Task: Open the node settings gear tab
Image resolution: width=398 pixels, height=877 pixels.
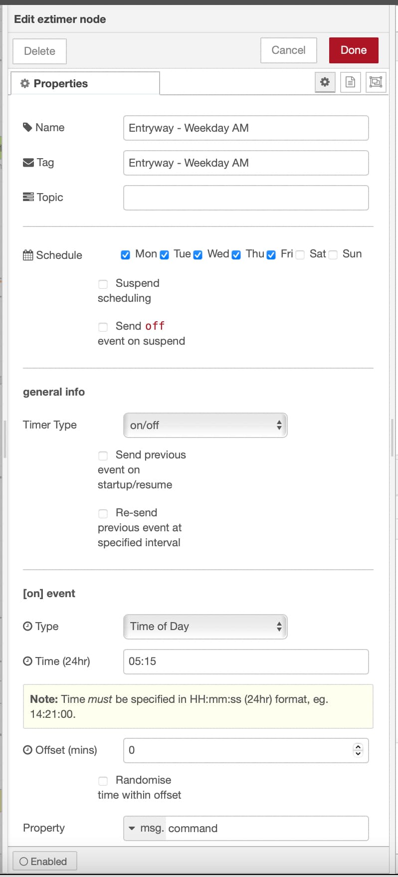Action: coord(325,82)
